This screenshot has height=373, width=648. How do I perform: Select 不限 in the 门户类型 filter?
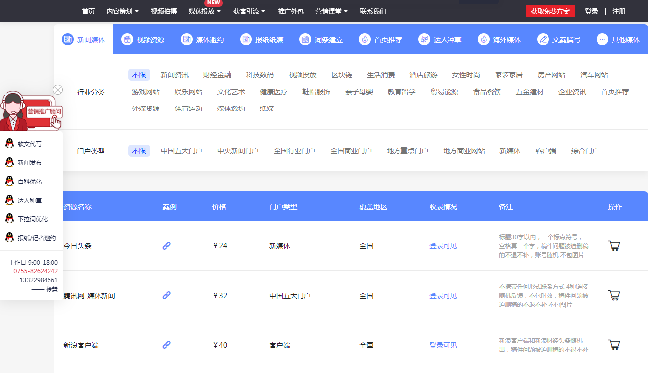point(139,151)
